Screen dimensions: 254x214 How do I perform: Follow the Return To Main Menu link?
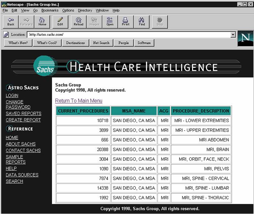point(79,101)
